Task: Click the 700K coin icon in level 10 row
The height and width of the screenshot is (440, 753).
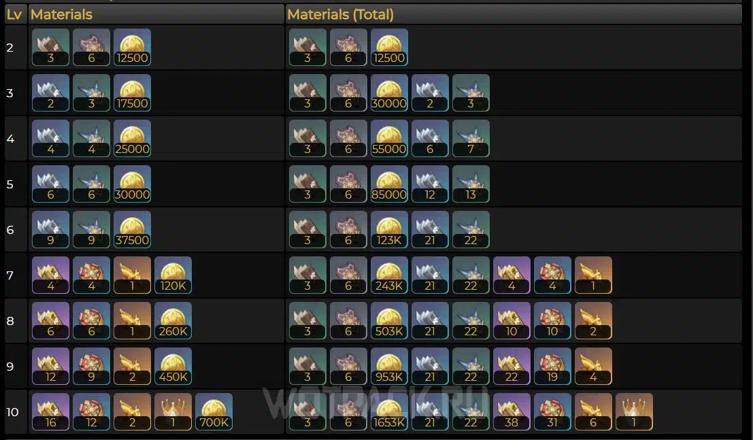Action: tap(214, 411)
